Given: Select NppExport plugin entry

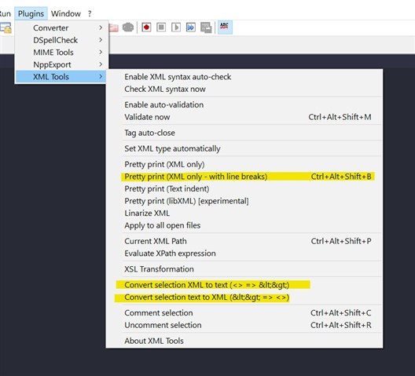Looking at the screenshot, I should (x=61, y=64).
